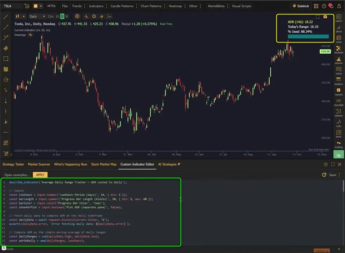Open What's Happening Now tab
The width and height of the screenshot is (345, 253).
[x=71, y=164]
